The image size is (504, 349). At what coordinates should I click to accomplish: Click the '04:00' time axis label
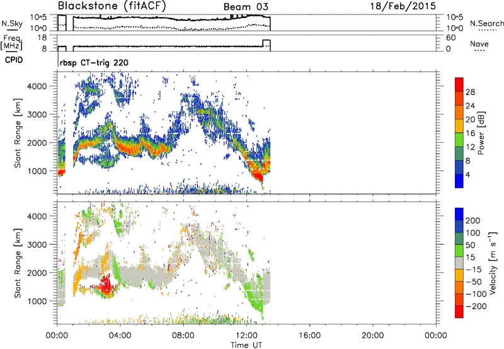click(x=120, y=336)
